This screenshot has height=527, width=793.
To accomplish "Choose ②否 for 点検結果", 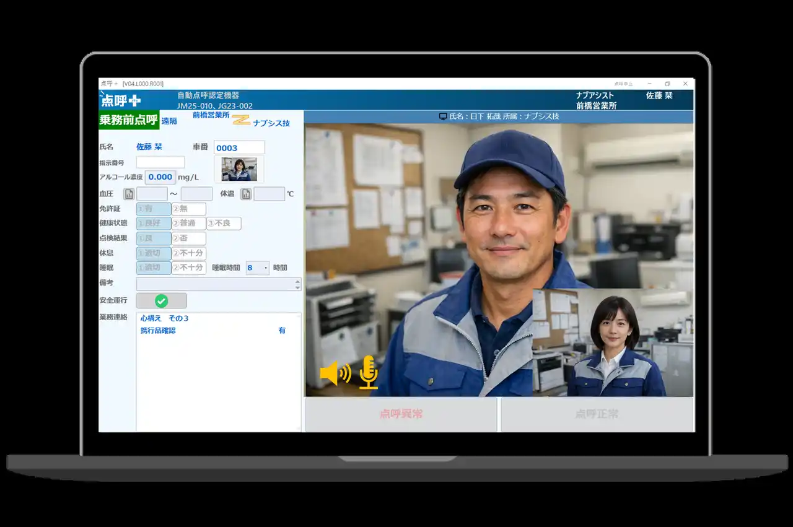I will click(x=188, y=238).
